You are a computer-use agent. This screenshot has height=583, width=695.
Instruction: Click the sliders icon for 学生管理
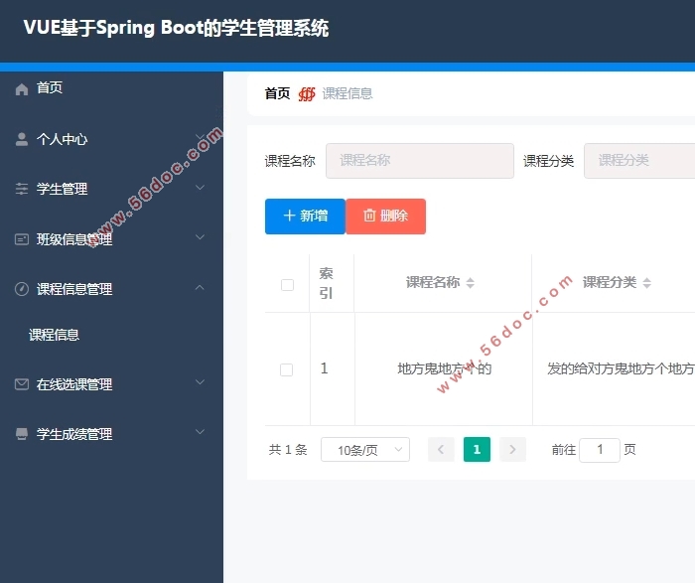[x=22, y=189]
